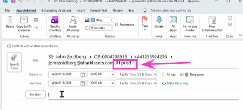
Task: Click the zoom in plus icon
Action: click(230, 18)
